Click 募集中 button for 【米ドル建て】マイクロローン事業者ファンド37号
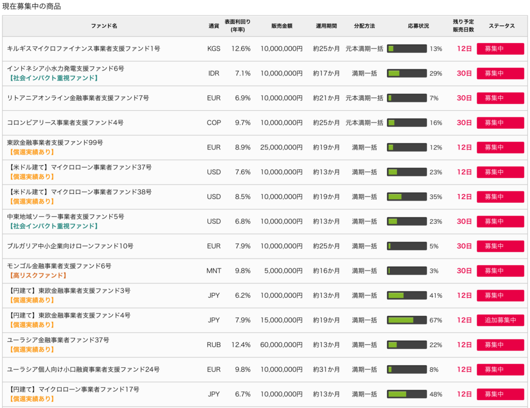This screenshot has height=408, width=530. click(x=500, y=172)
